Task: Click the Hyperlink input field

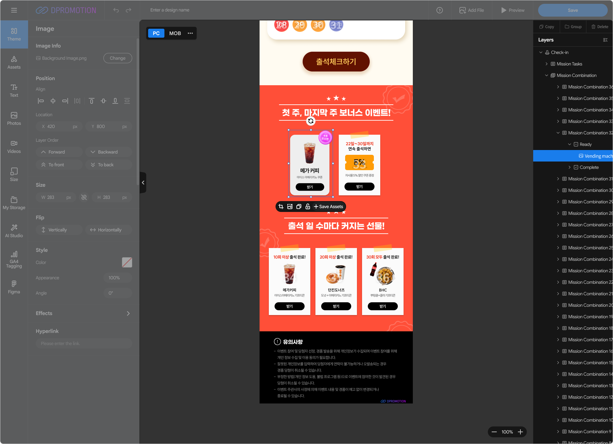Action: click(x=84, y=343)
